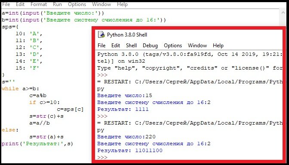This screenshot has width=289, height=165.
Task: Open the editor Help menu
Action: click(122, 4)
